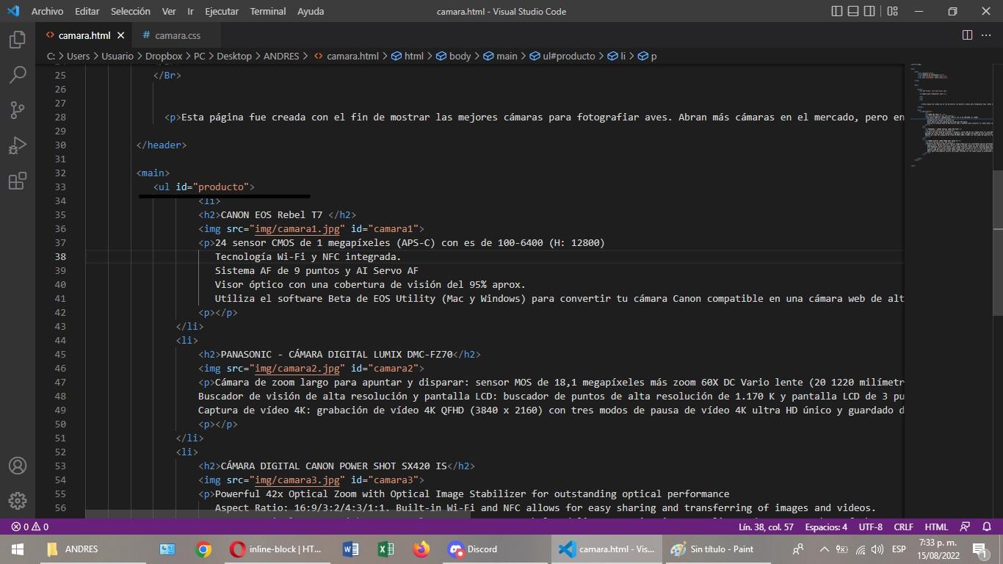Click the main breadcrumb segment
1003x564 pixels.
pos(500,56)
